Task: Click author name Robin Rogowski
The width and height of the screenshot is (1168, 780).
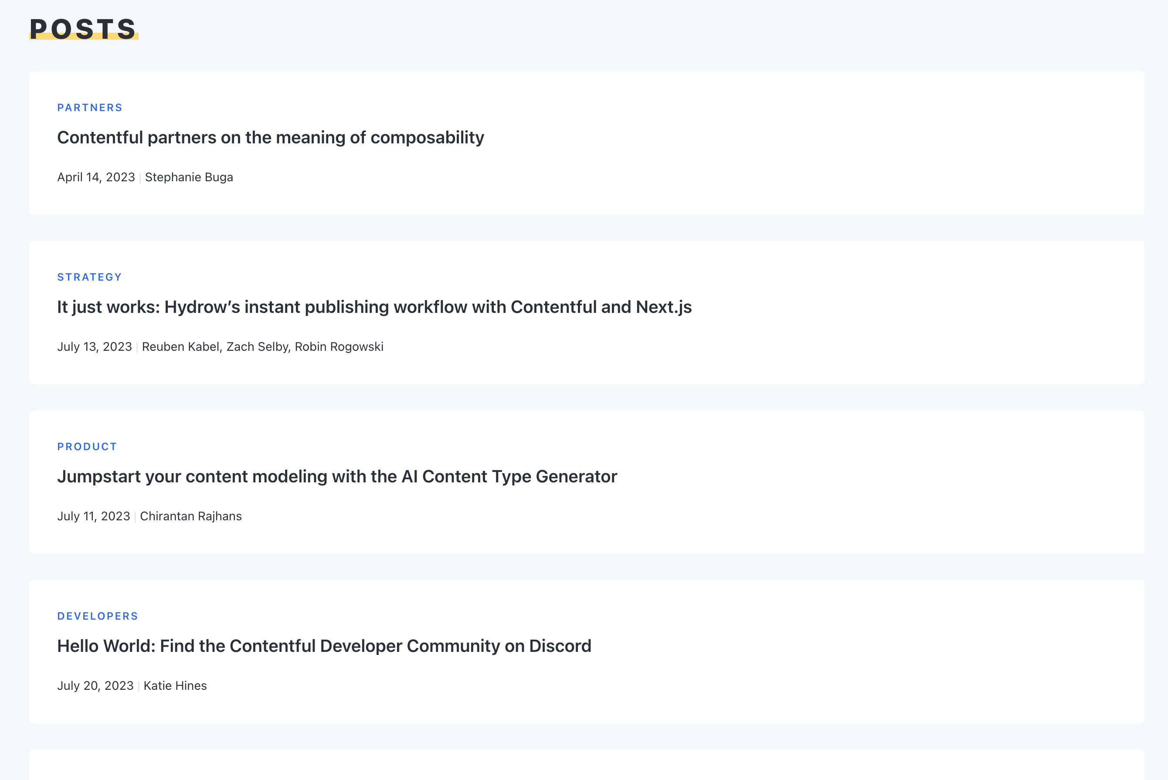Action: 339,347
